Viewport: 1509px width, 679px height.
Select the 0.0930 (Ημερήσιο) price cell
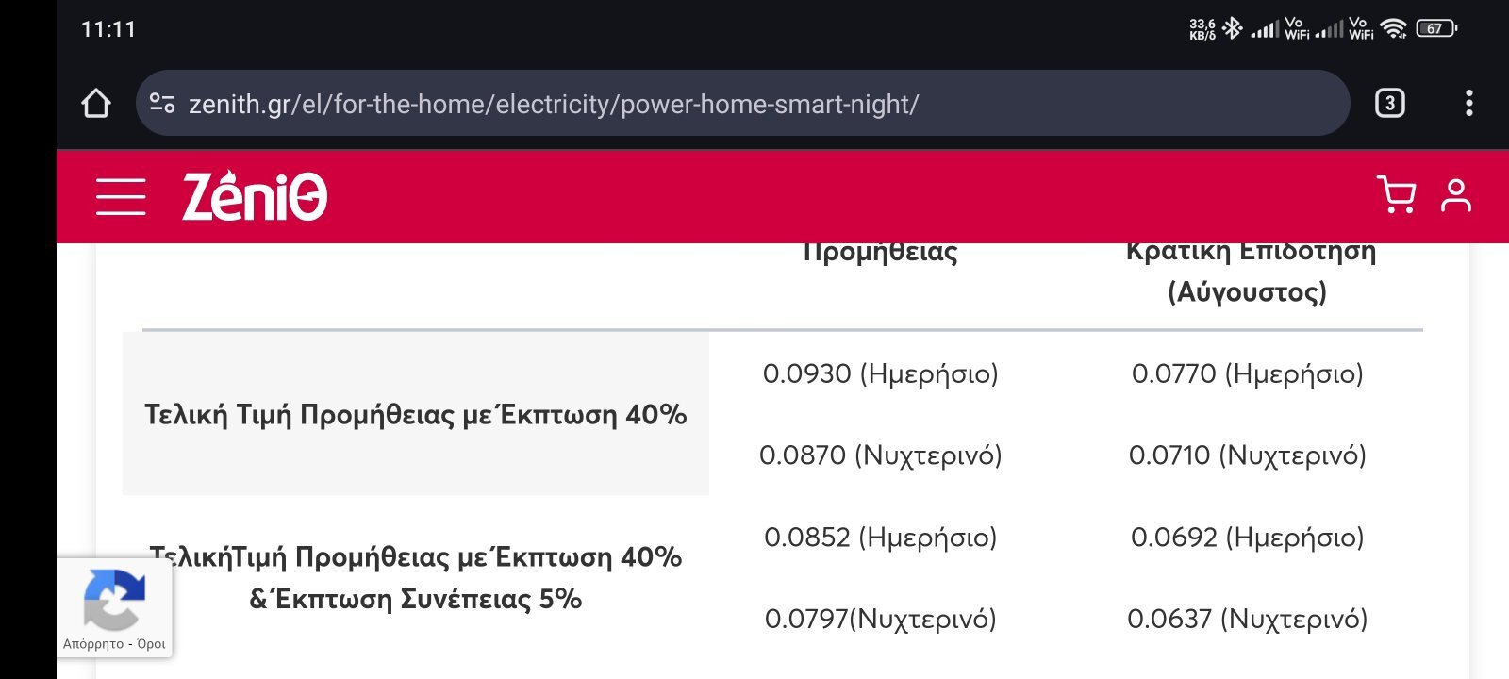[x=880, y=373]
